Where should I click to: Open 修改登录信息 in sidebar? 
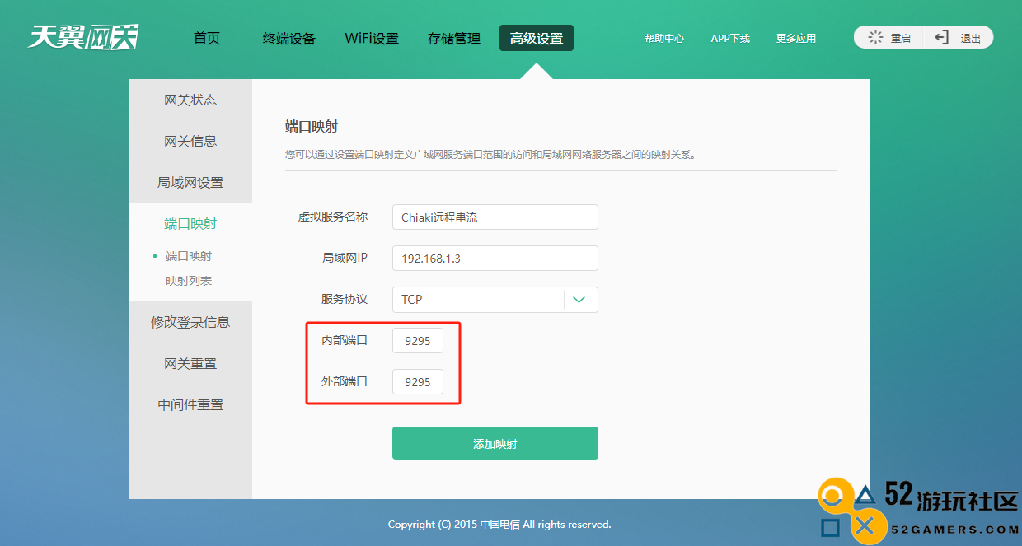(x=190, y=322)
